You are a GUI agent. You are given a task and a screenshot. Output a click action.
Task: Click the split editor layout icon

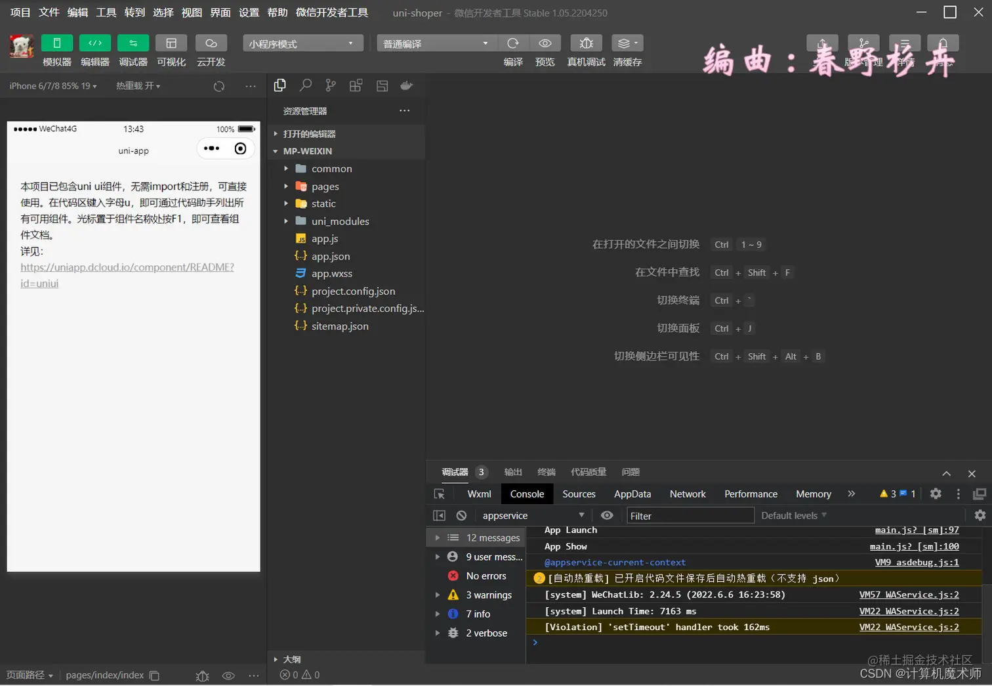382,85
